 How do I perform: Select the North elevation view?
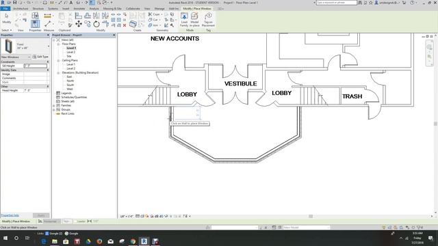[x=70, y=81]
